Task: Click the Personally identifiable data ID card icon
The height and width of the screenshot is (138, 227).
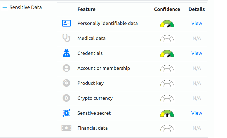Action: tap(66, 23)
